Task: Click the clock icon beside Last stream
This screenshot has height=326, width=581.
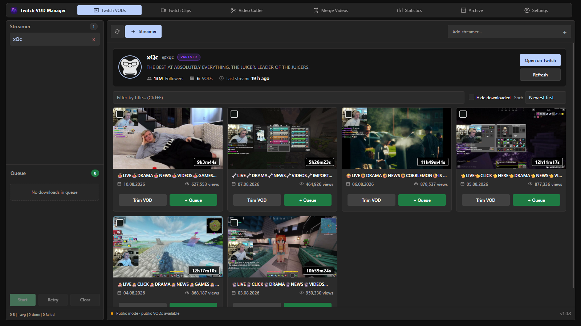Action: [x=222, y=78]
